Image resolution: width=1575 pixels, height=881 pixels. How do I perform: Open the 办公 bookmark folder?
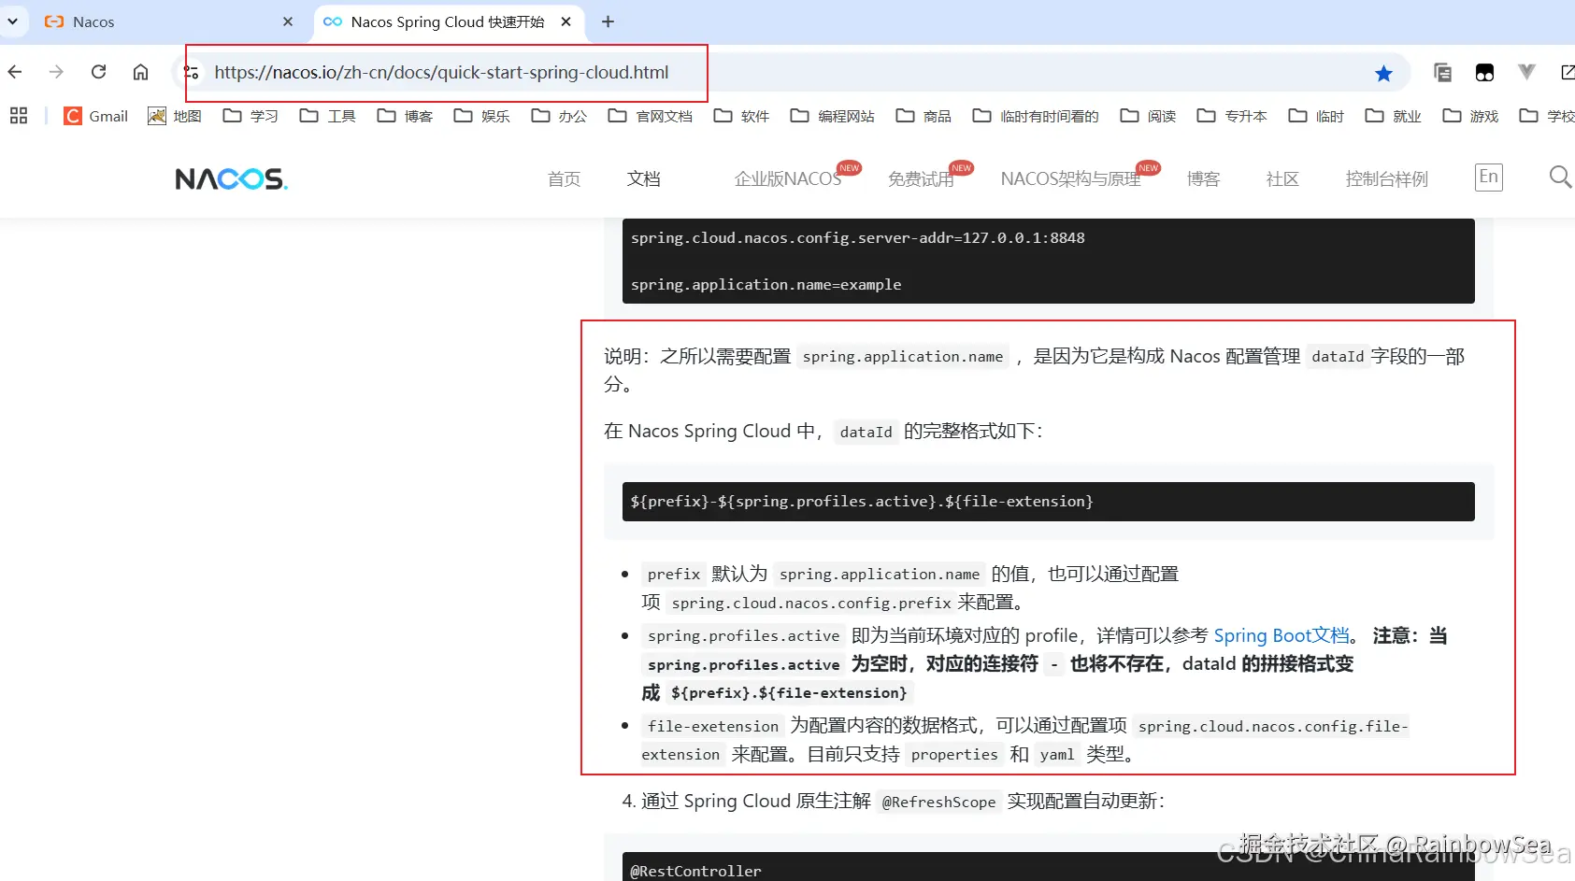tap(559, 116)
